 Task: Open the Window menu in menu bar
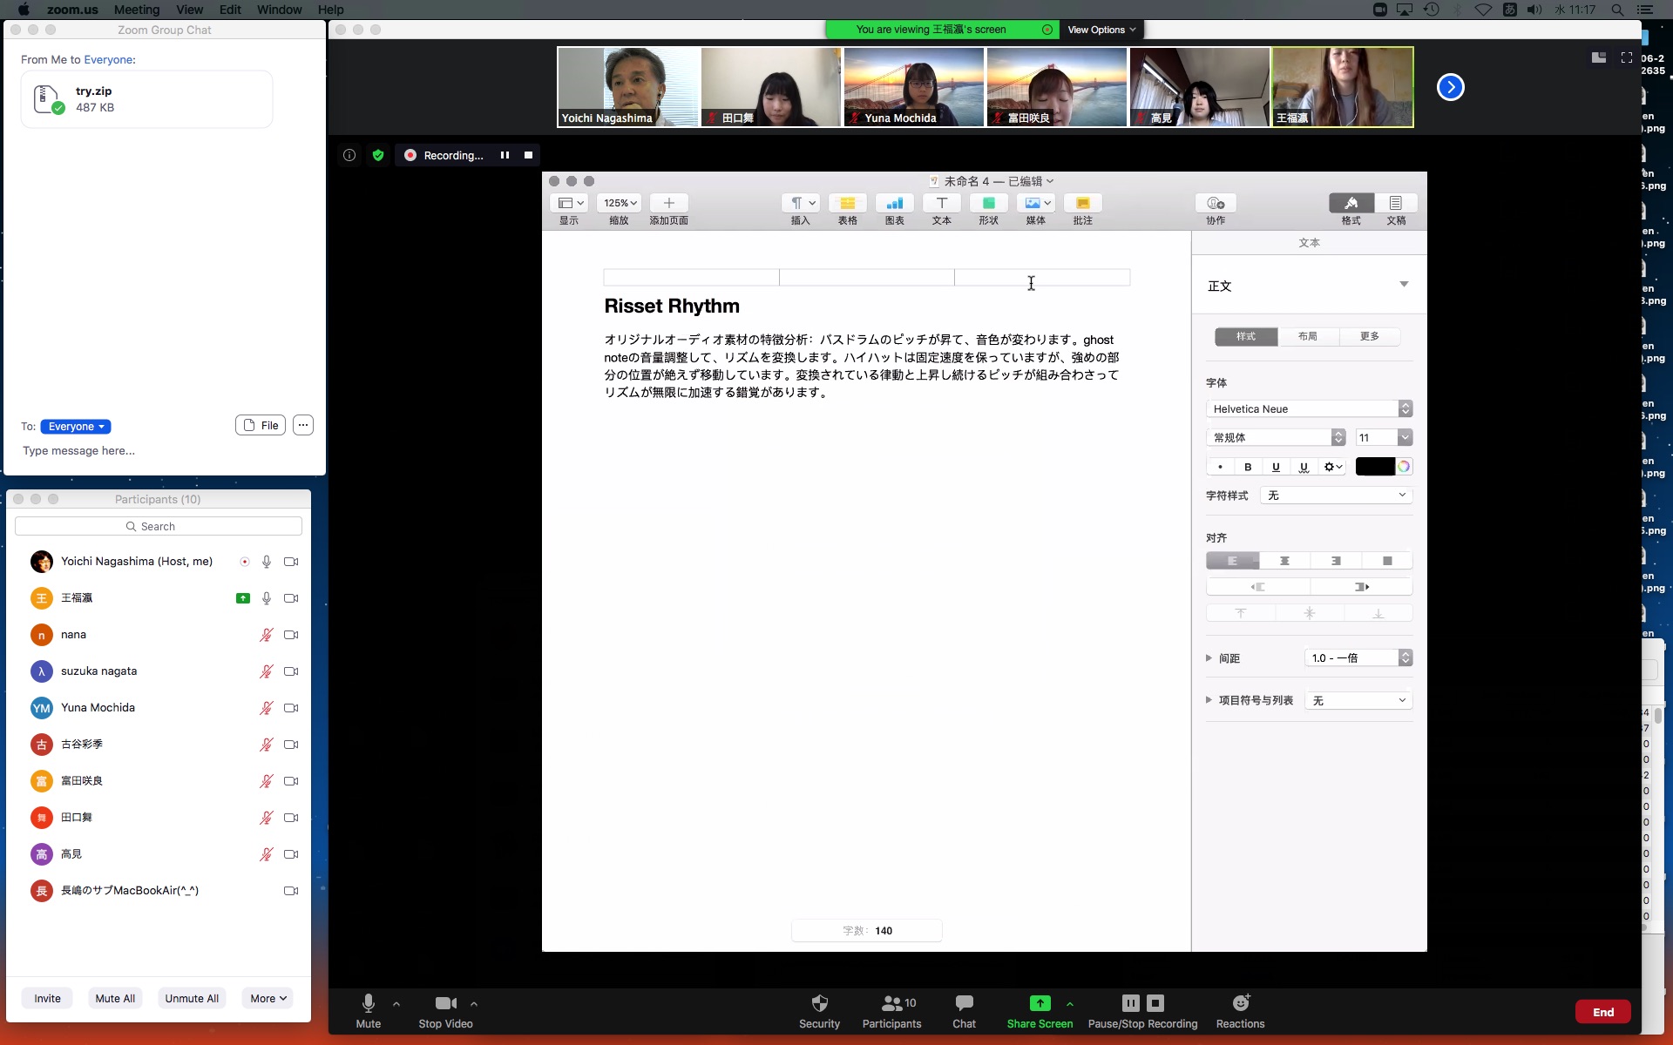[279, 10]
